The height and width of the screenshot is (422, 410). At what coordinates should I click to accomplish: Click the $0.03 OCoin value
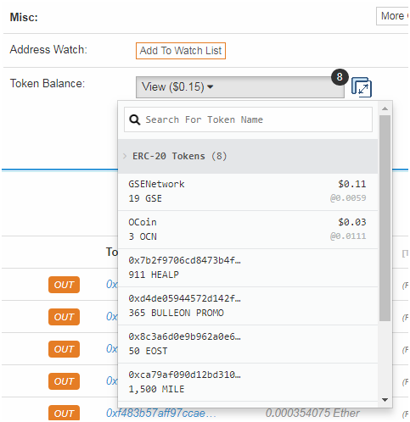coord(352,222)
